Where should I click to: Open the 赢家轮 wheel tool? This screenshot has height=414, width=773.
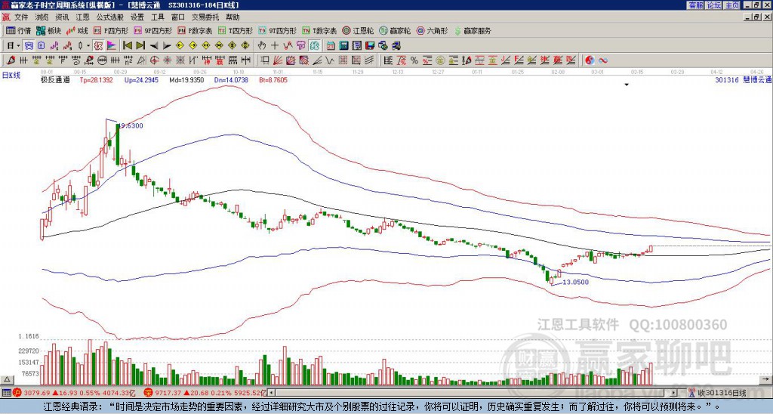(395, 30)
